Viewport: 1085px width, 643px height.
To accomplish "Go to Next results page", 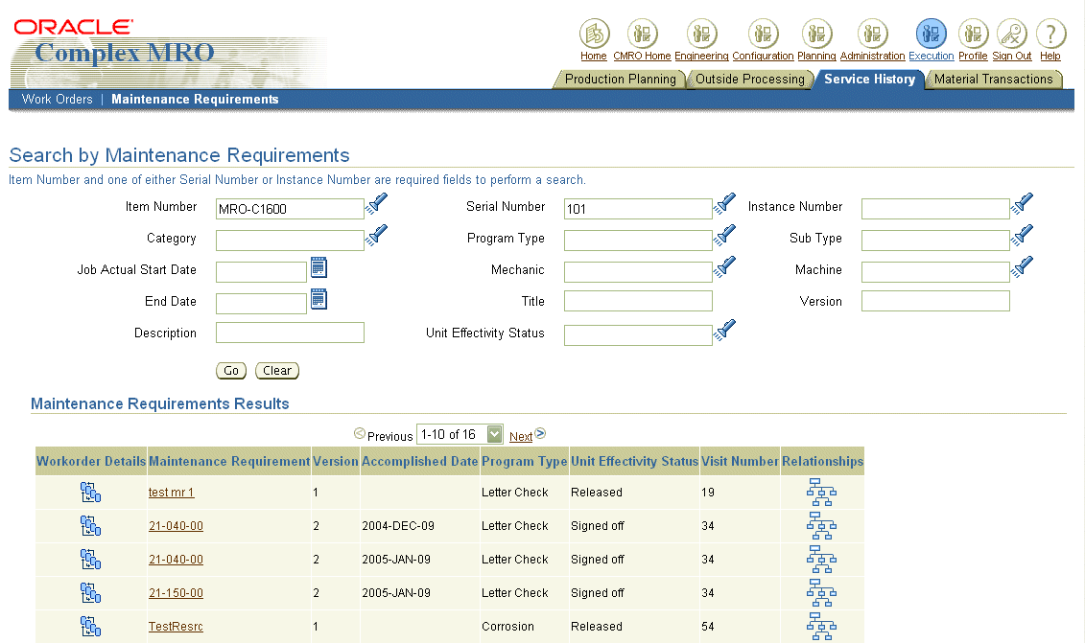I will [x=521, y=436].
